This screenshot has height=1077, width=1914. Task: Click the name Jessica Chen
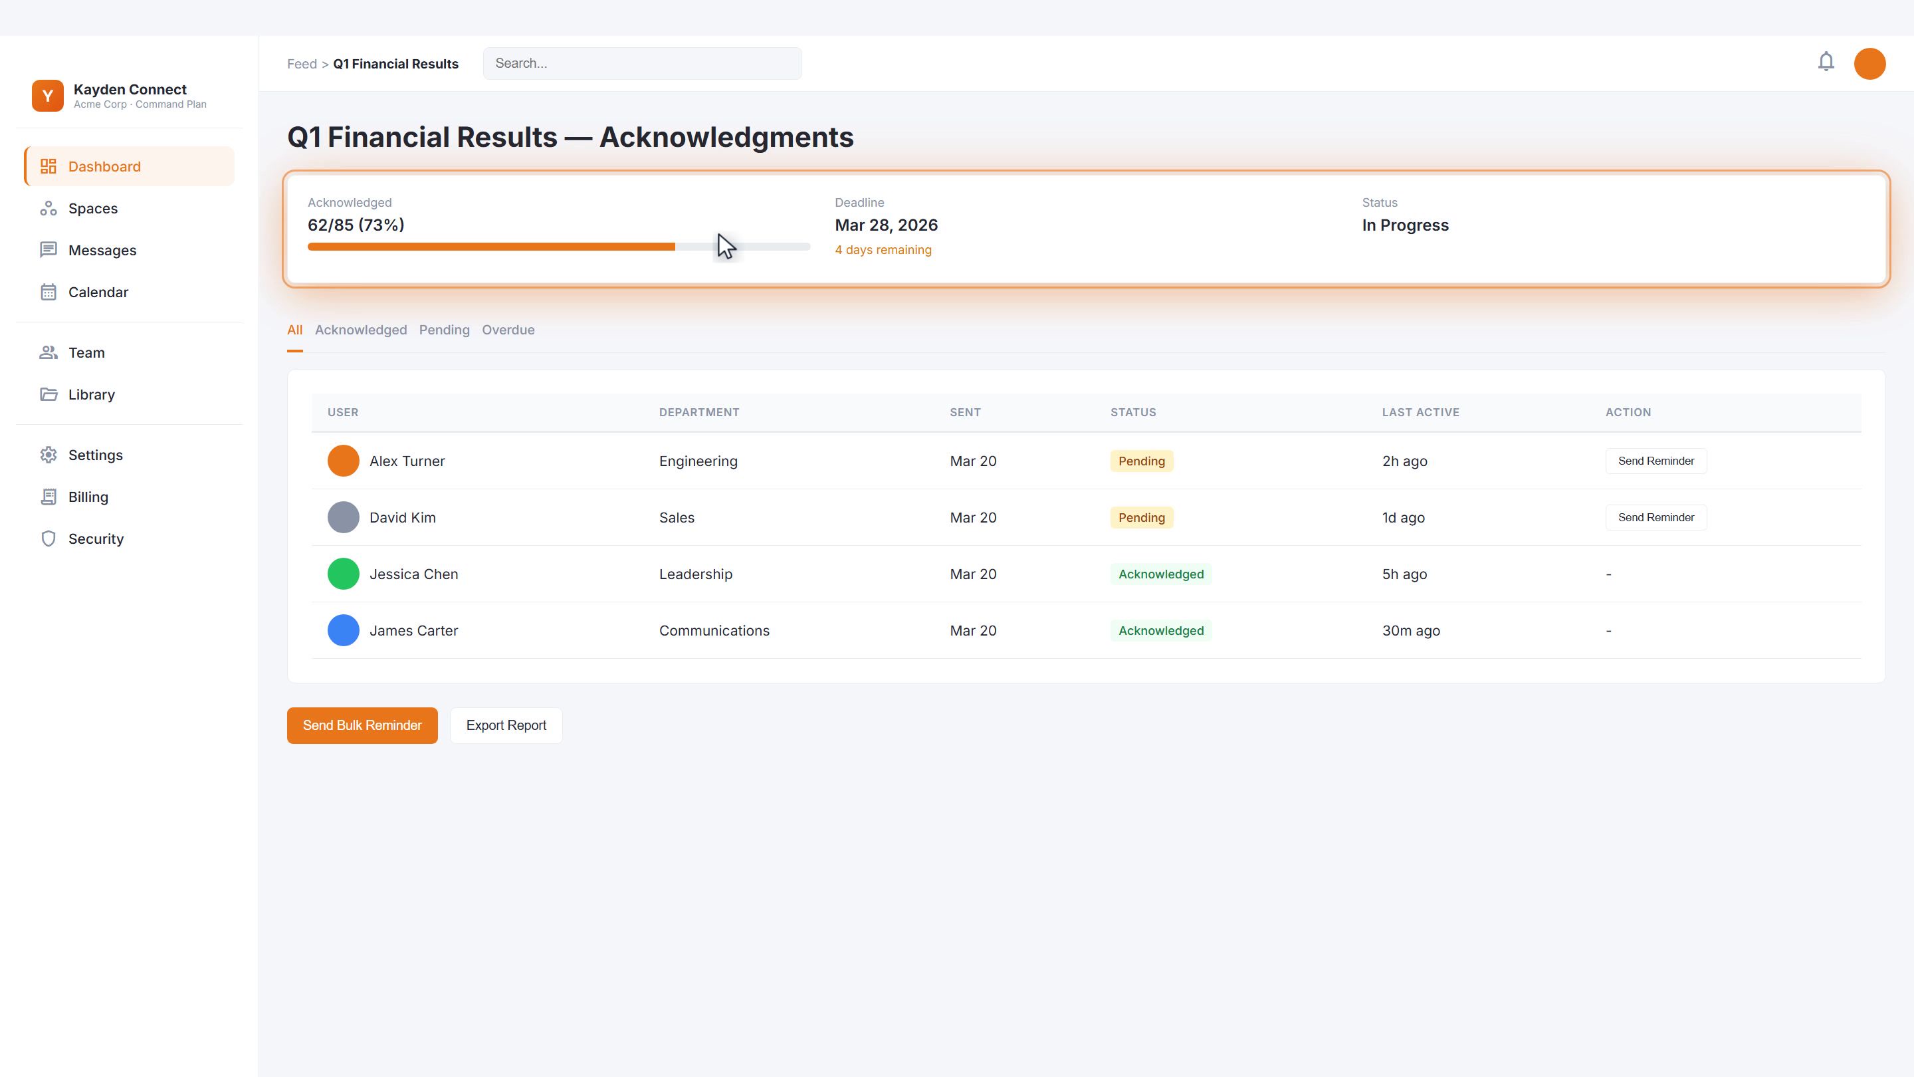coord(414,574)
